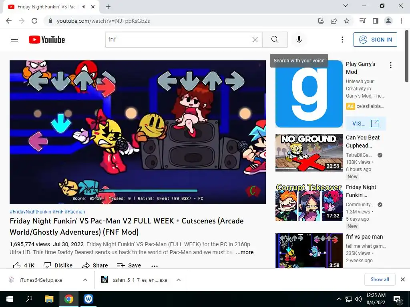Open the notification center
The width and height of the screenshot is (410, 307).
pyautogui.click(x=397, y=299)
